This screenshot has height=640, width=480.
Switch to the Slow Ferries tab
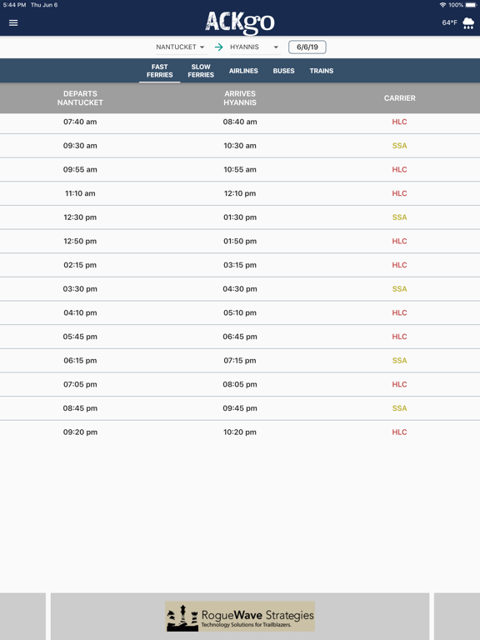coord(201,71)
